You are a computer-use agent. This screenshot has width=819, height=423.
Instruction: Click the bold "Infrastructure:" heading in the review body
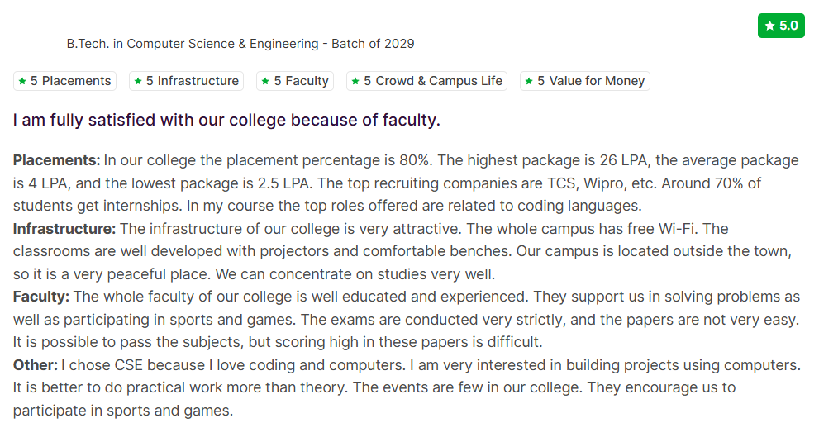(x=64, y=228)
